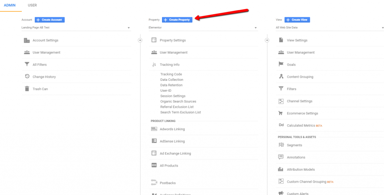The image size is (384, 195).
Task: Switch to the USER tab
Action: 32,5
